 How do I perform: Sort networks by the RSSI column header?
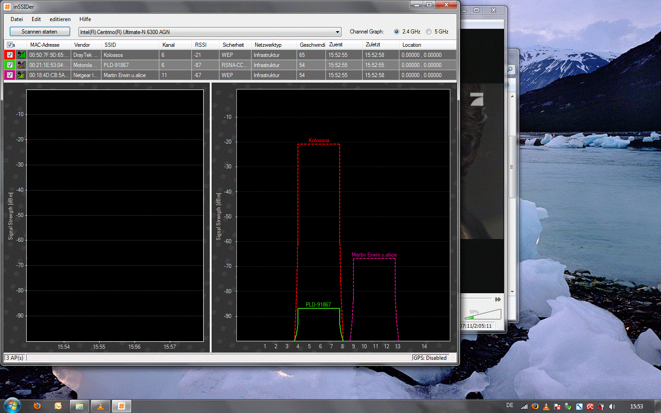201,45
